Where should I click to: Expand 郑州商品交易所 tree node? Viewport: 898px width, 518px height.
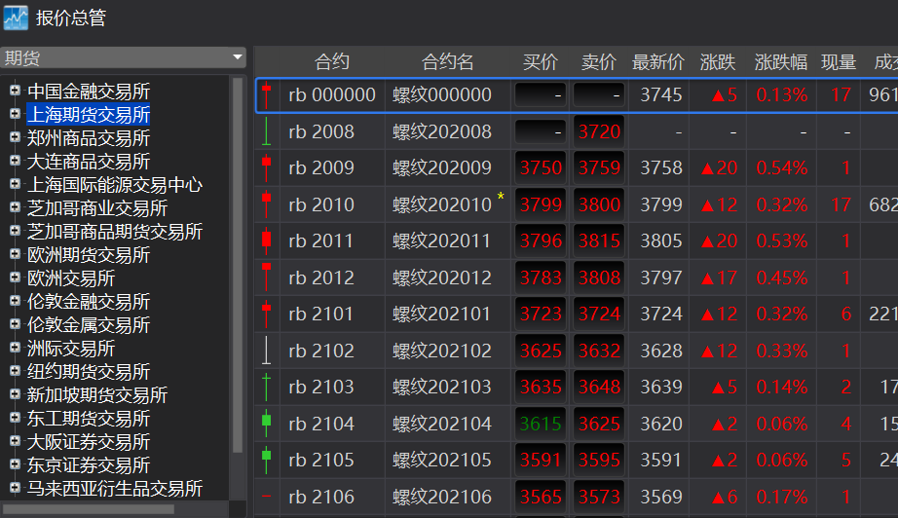[15, 136]
